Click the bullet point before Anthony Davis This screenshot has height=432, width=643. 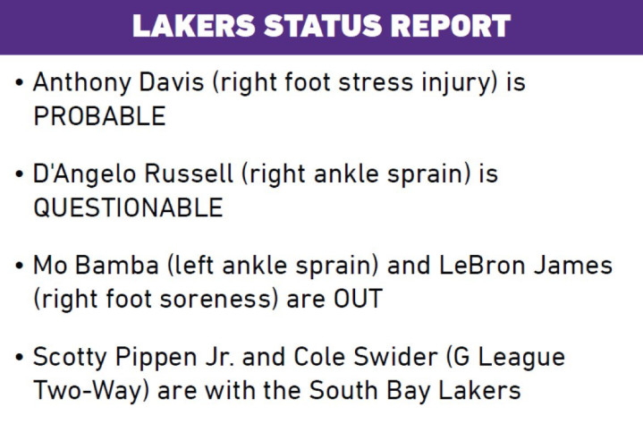tap(20, 84)
